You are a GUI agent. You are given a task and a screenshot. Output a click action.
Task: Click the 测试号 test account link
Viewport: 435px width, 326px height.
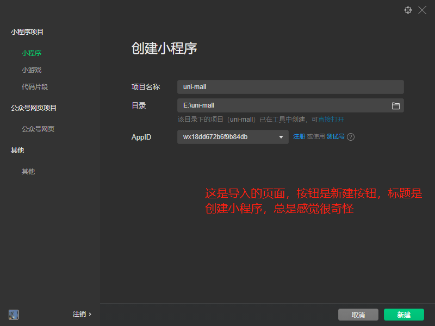tap(335, 136)
